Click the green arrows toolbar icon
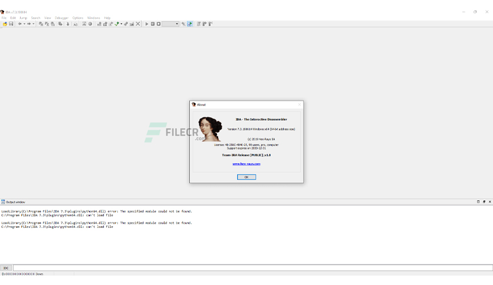Image resolution: width=493 pixels, height=285 pixels. coord(117,24)
